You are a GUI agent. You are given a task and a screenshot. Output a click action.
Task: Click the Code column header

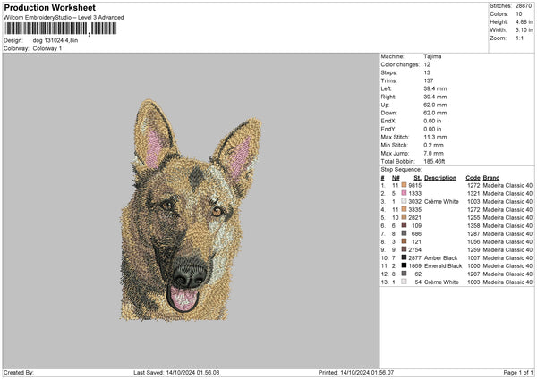(473, 177)
